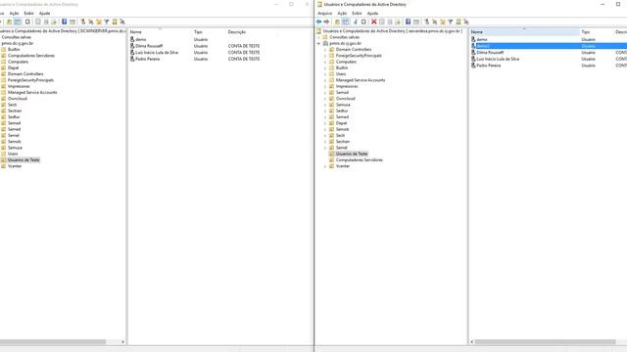Expand Managed Service Accounts arrow in servendesa tree
The height and width of the screenshot is (352, 627).
coord(325,80)
